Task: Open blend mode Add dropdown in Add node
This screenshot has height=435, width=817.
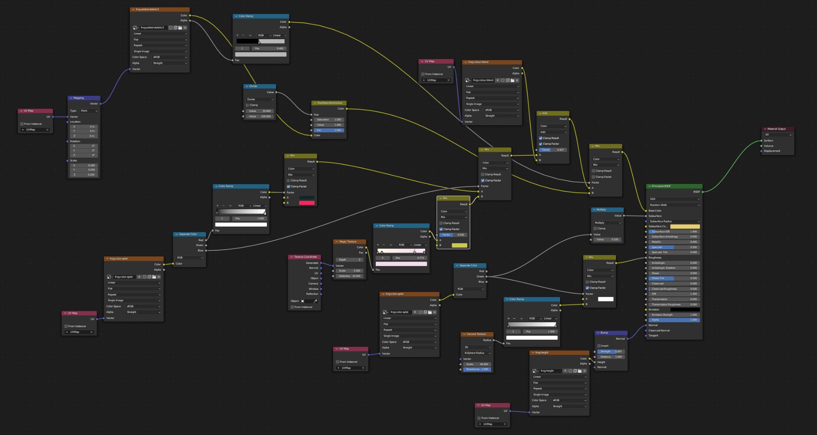Action: (553, 132)
